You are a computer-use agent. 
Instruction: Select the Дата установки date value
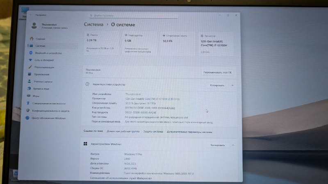click(130, 164)
